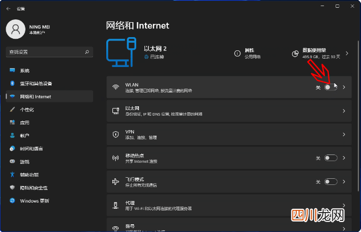Select the Bluetooth icon in sidebar

12,83
